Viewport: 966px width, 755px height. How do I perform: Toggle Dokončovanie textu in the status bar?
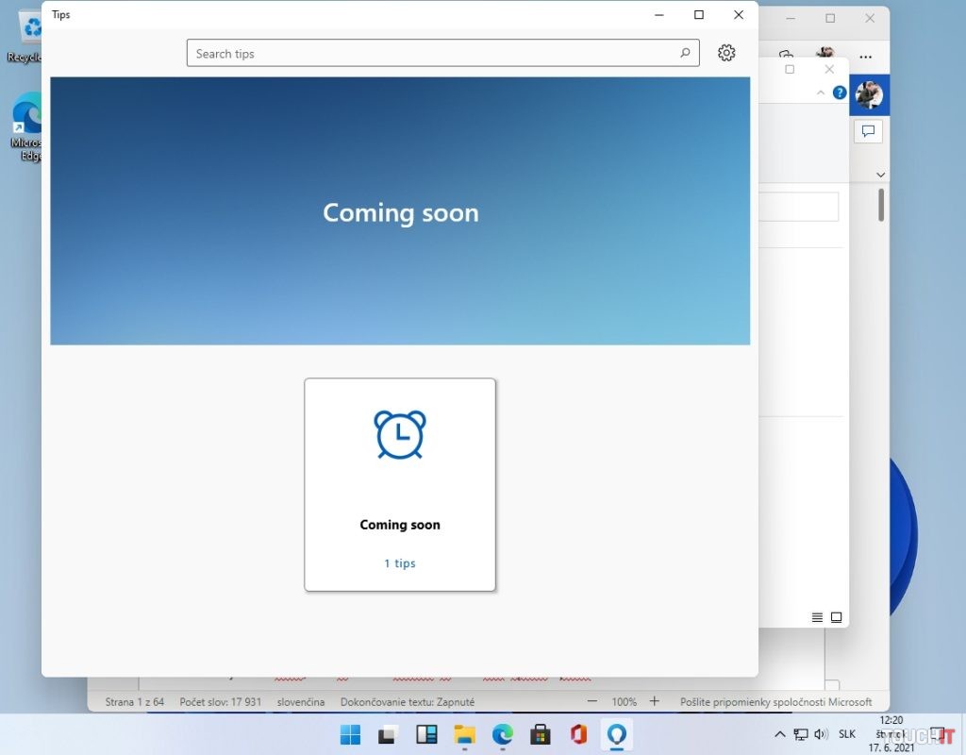(x=408, y=702)
